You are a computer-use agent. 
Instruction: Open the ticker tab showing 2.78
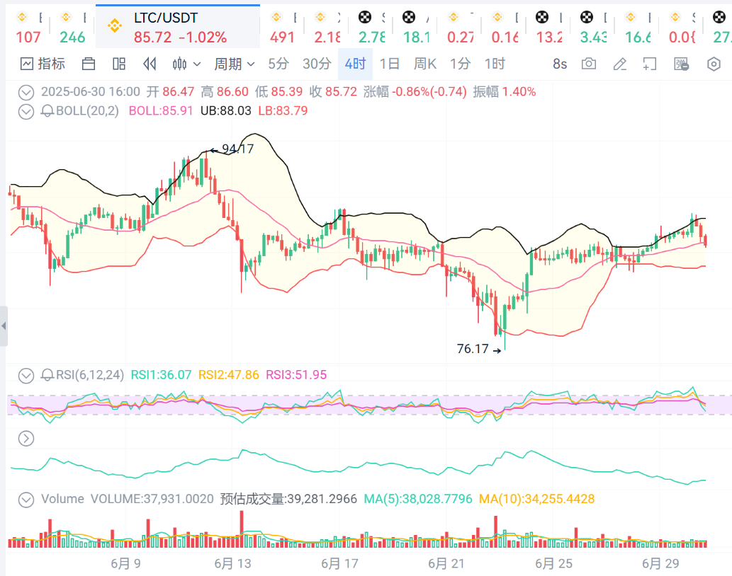[371, 28]
